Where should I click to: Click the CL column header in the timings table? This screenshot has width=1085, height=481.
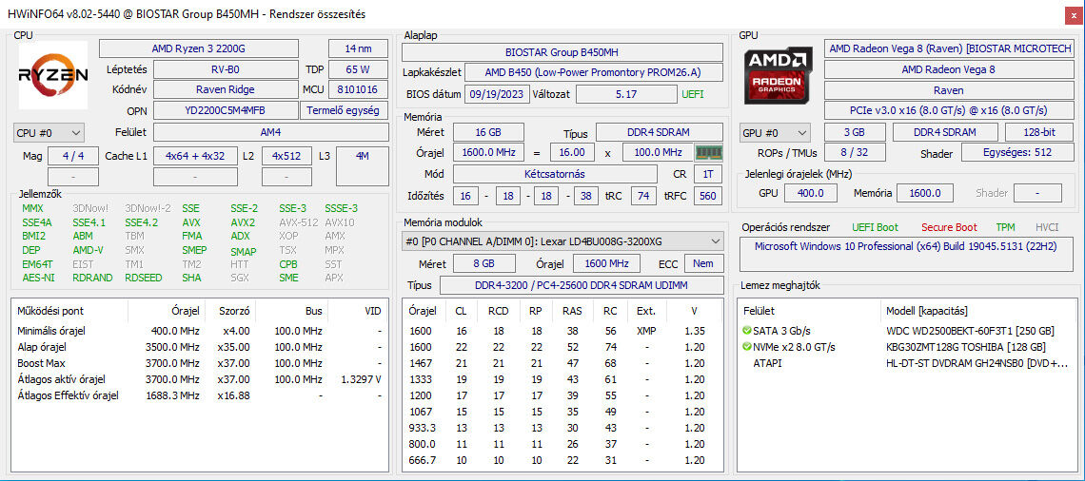pyautogui.click(x=461, y=311)
